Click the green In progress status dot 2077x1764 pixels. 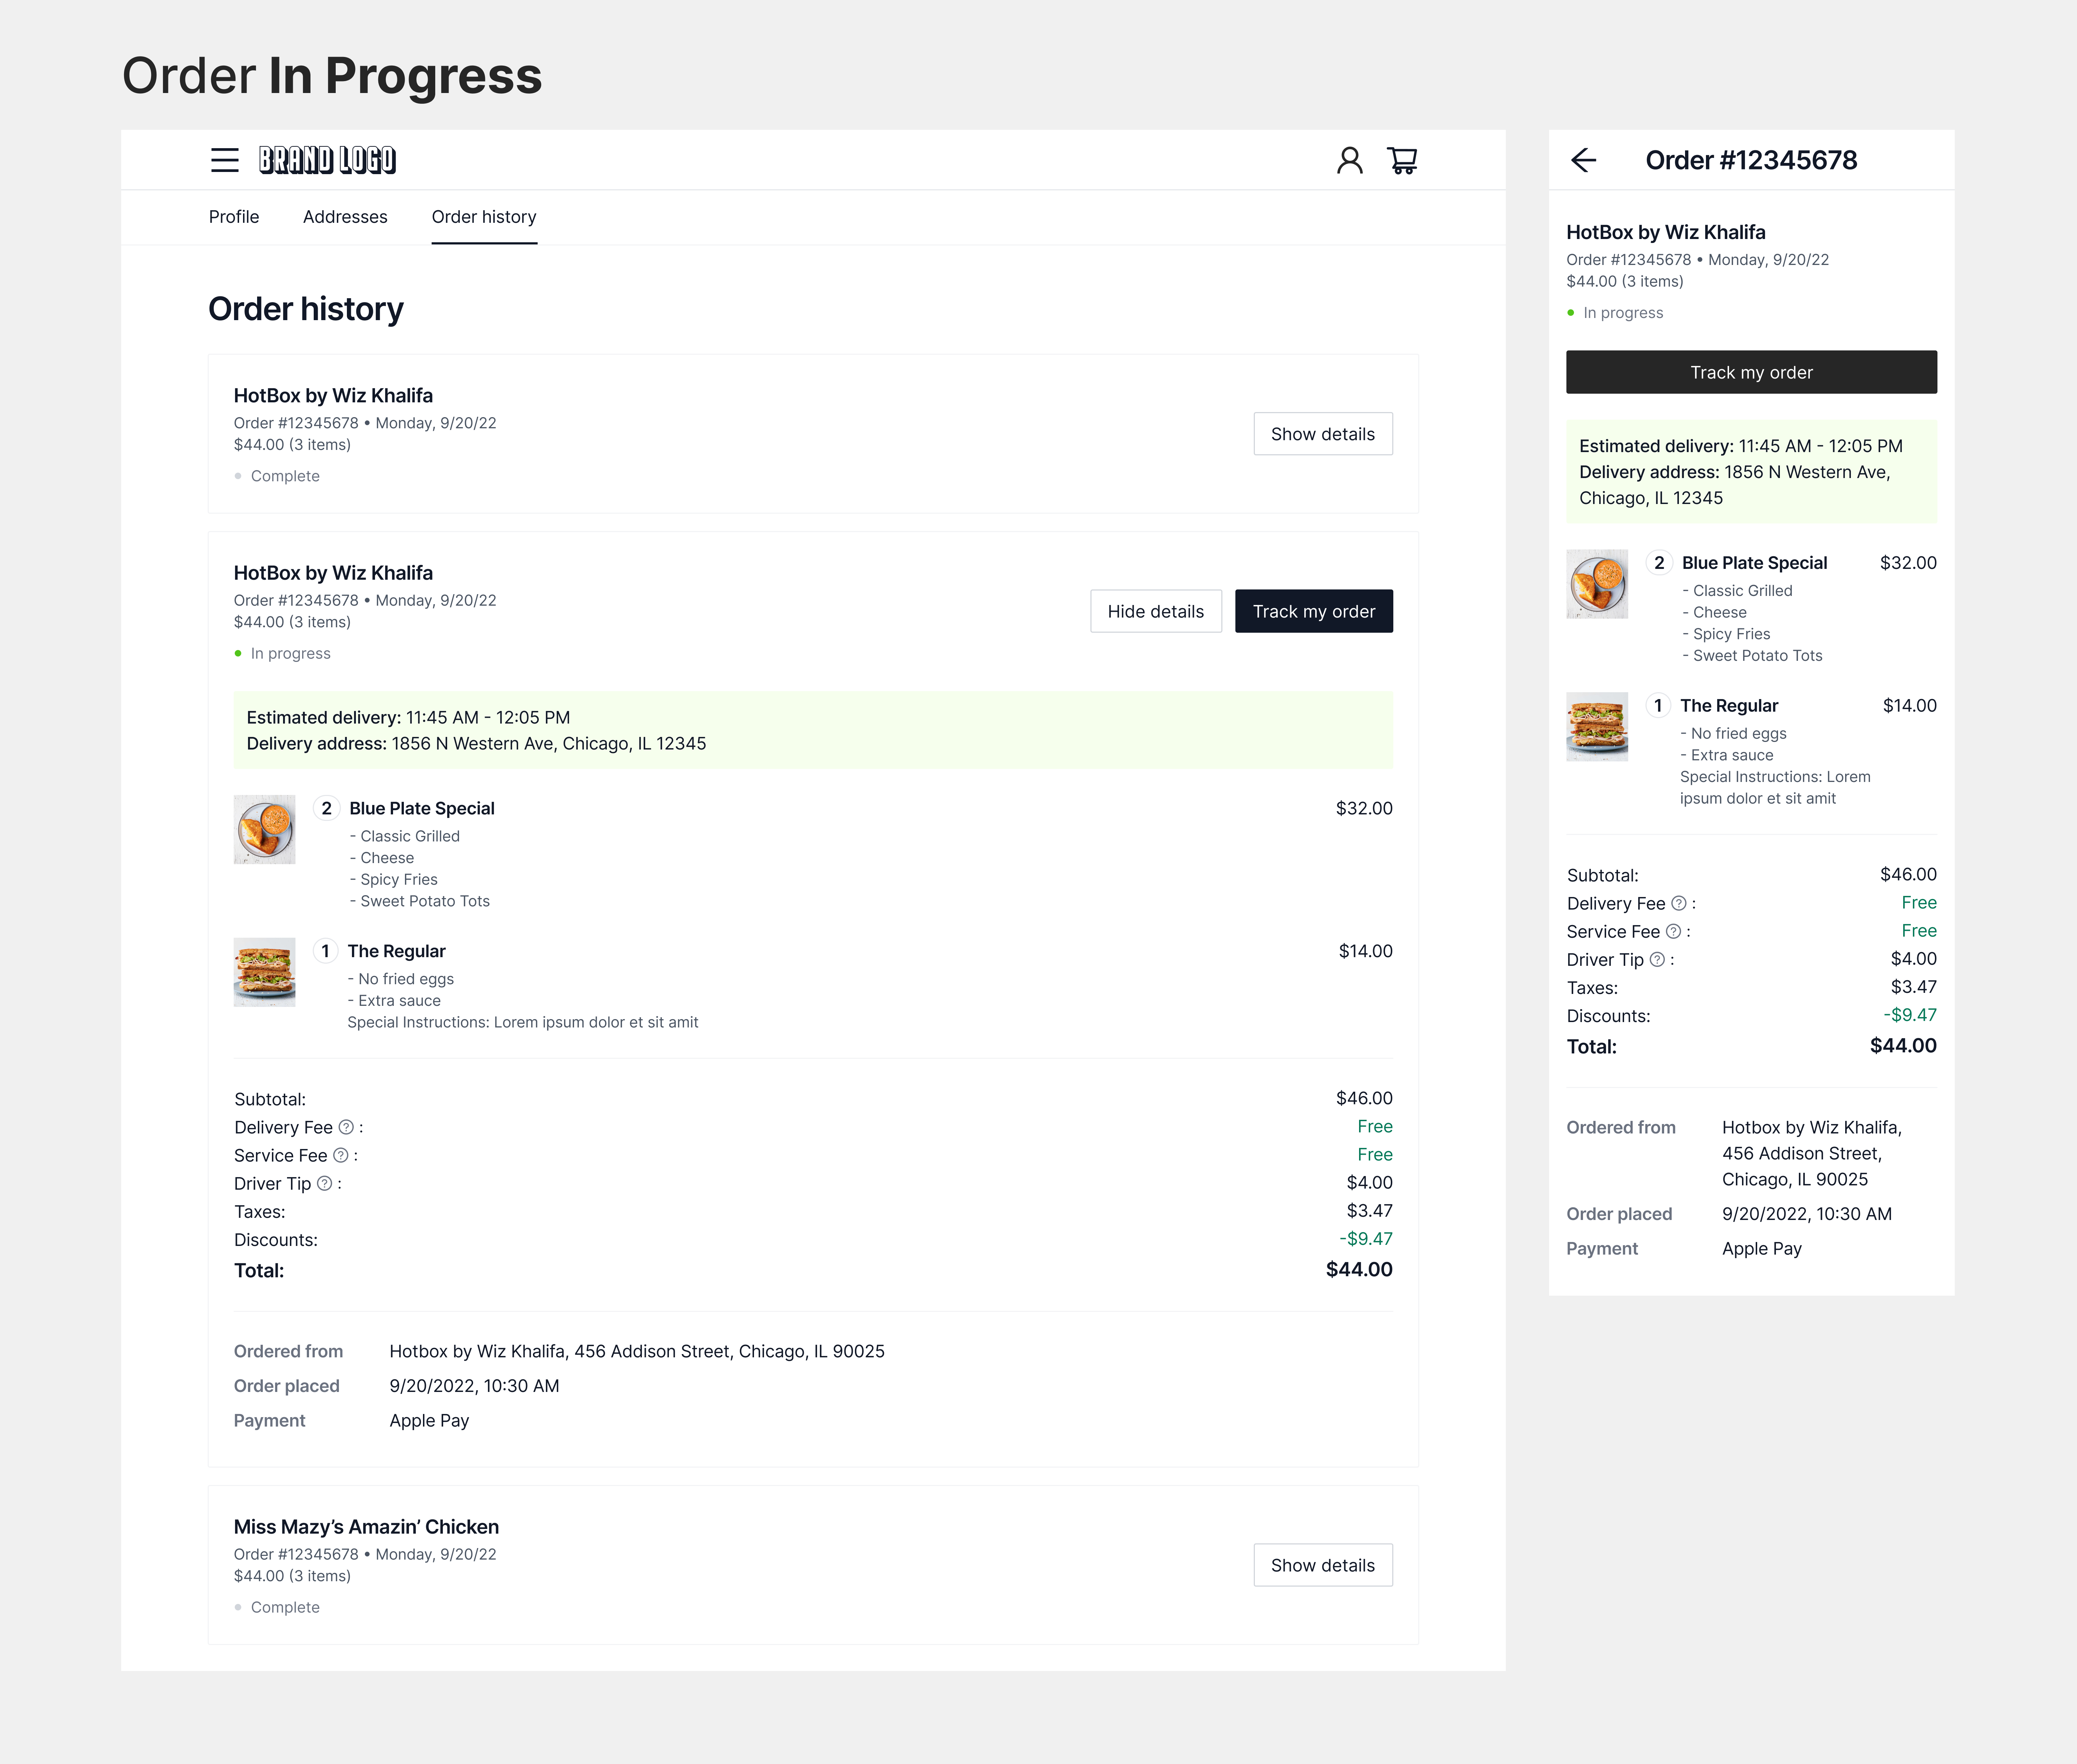click(x=238, y=653)
